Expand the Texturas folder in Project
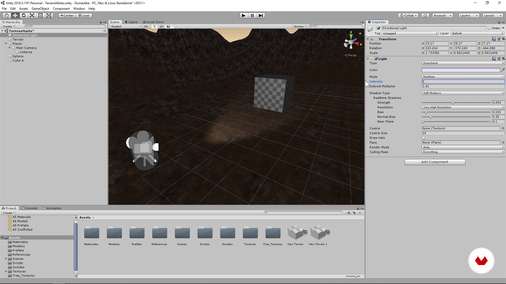Screen dimensions: 506x284 point(6,271)
